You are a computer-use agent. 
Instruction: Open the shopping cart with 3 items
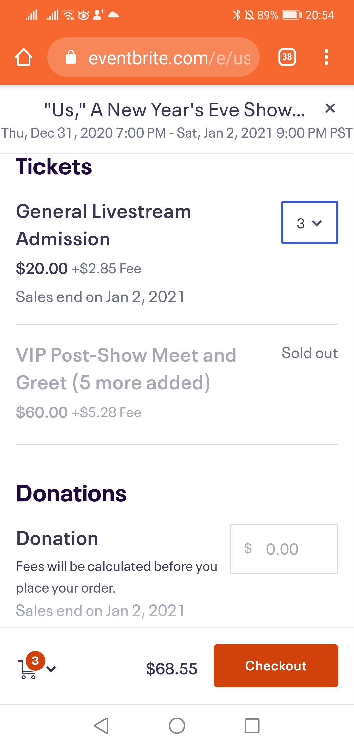coord(30,665)
